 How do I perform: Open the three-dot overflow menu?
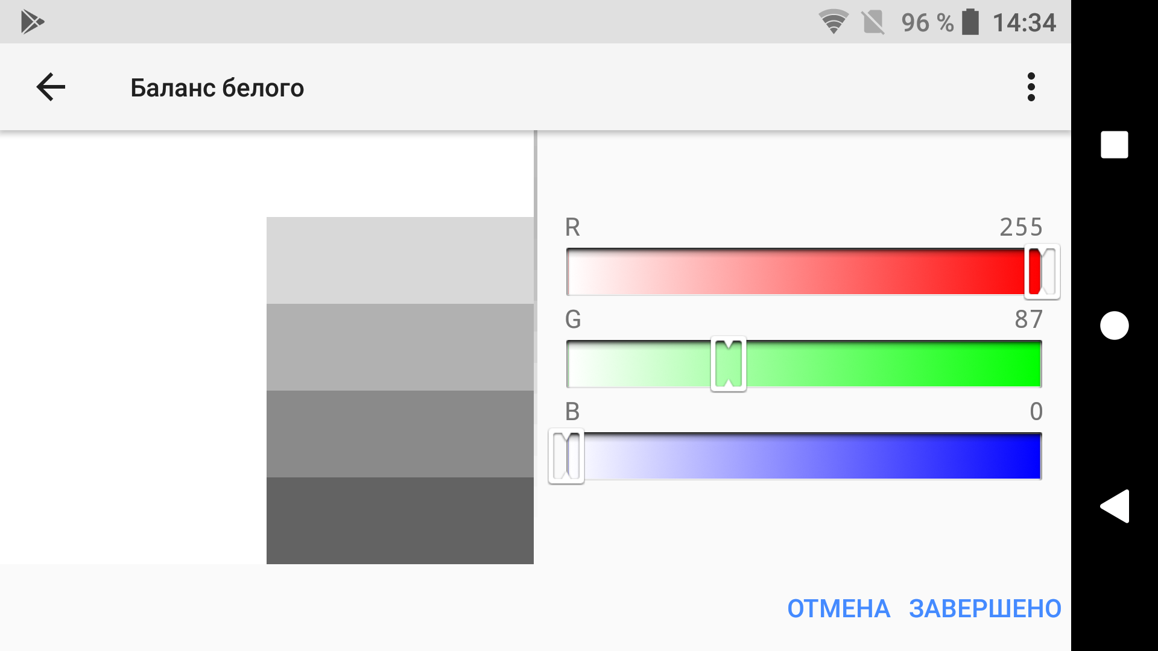[1031, 87]
